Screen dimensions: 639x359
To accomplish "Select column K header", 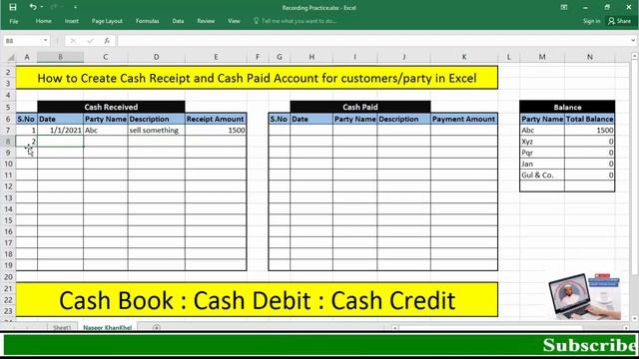I will 464,58.
